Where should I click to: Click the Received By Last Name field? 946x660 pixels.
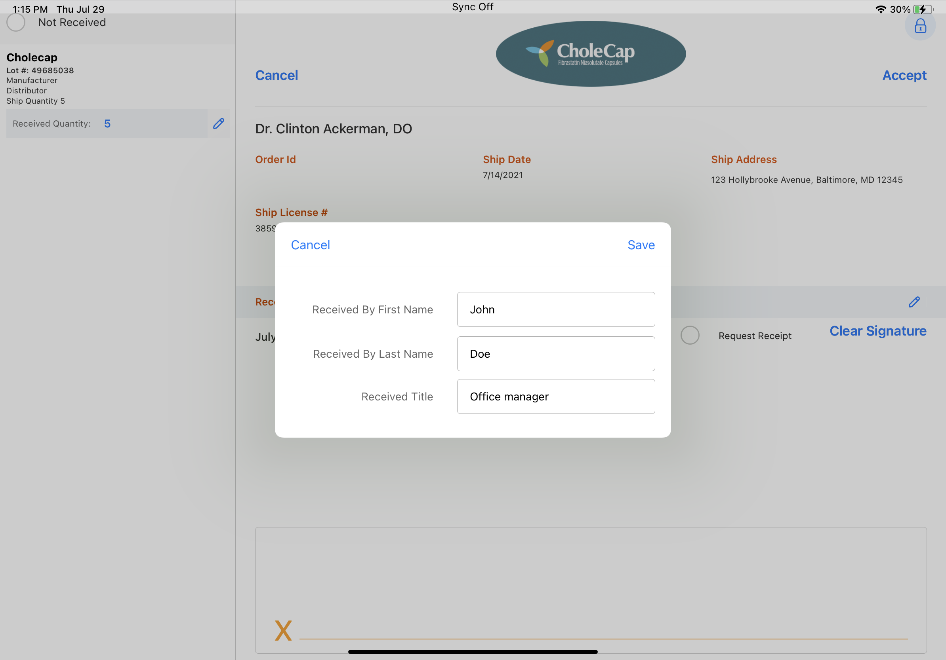pyautogui.click(x=555, y=354)
